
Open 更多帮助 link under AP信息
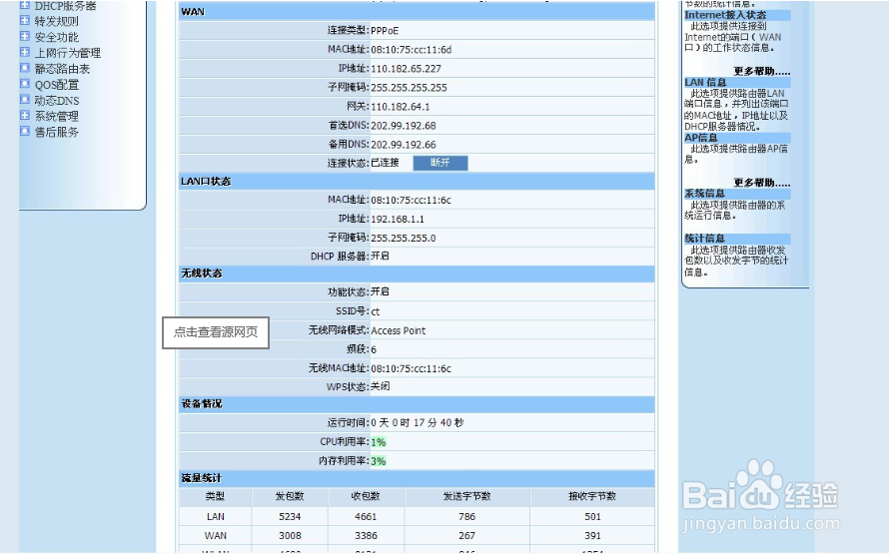761,183
